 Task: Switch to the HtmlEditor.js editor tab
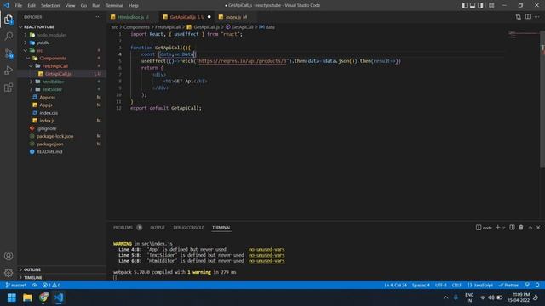(x=133, y=17)
